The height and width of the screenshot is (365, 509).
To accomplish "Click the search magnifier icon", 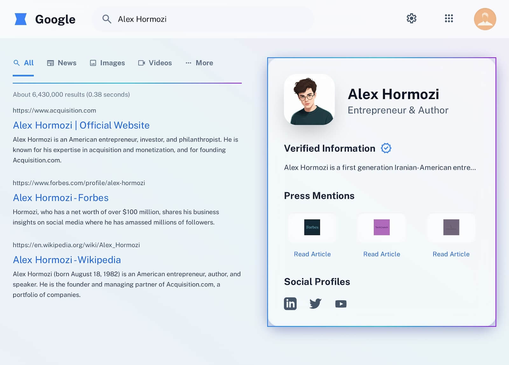I will coord(107,19).
